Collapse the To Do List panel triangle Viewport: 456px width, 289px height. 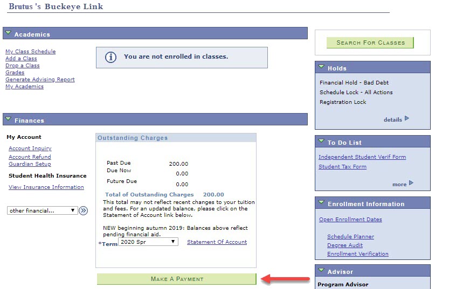(321, 141)
